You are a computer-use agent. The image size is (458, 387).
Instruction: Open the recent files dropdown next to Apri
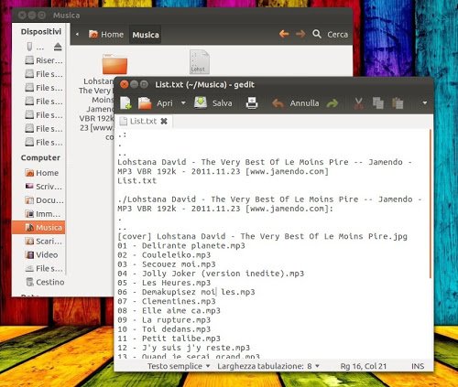tap(183, 103)
